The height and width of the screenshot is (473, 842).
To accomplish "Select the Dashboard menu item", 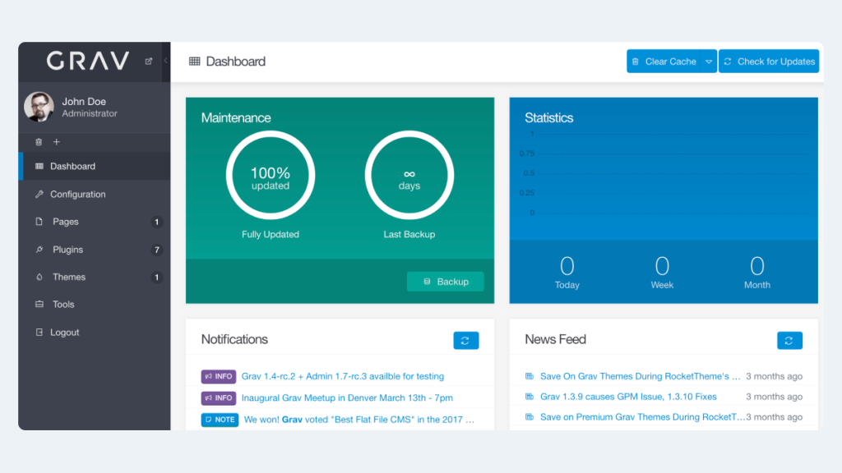I will point(95,166).
